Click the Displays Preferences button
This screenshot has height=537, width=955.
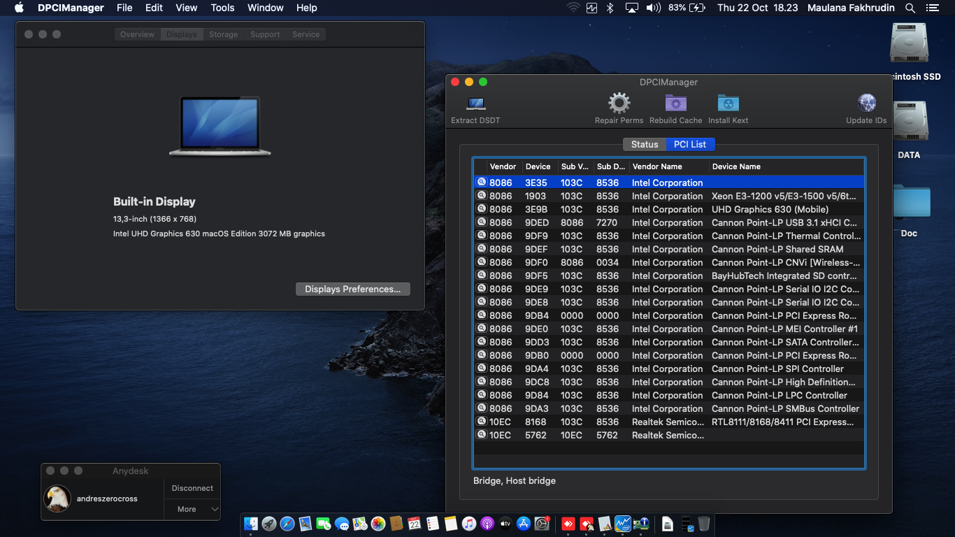(352, 289)
